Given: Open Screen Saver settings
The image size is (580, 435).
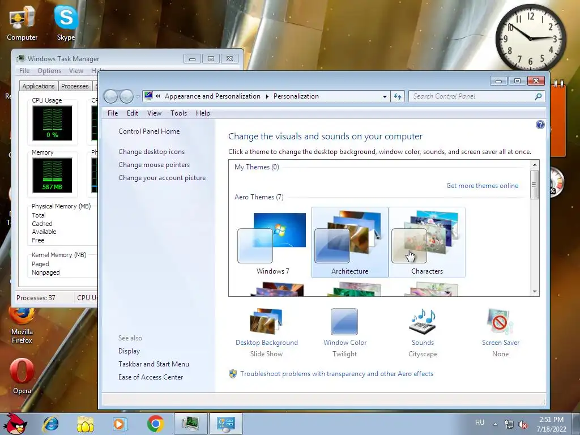Looking at the screenshot, I should [x=501, y=333].
